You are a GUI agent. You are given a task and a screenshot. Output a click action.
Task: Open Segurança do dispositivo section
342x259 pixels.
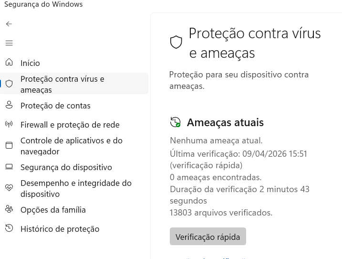click(x=66, y=167)
